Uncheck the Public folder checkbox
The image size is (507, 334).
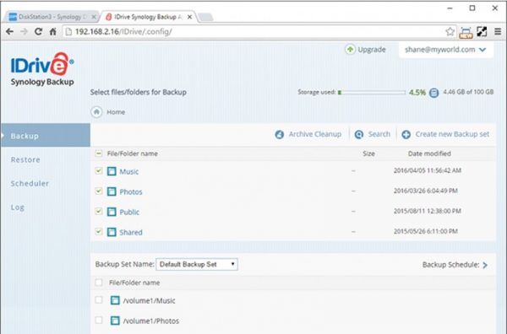tap(99, 211)
